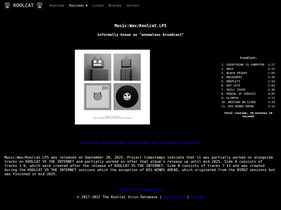Select track 4 MACHINERY
The width and height of the screenshot is (281, 210).
pos(248,77)
